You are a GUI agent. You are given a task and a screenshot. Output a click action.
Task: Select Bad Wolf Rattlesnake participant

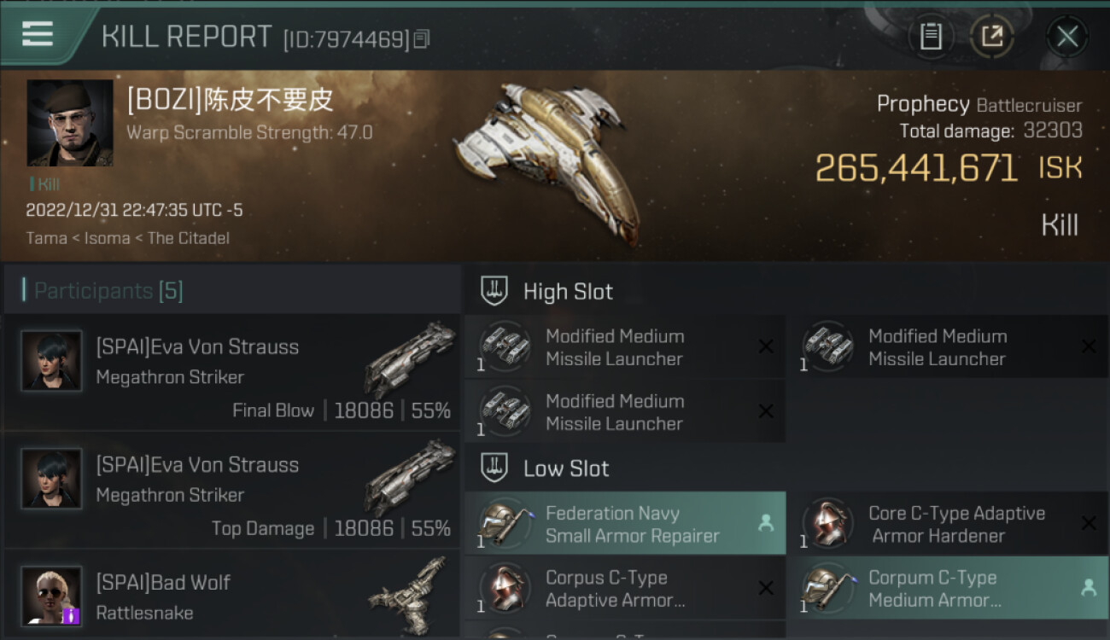click(x=232, y=596)
